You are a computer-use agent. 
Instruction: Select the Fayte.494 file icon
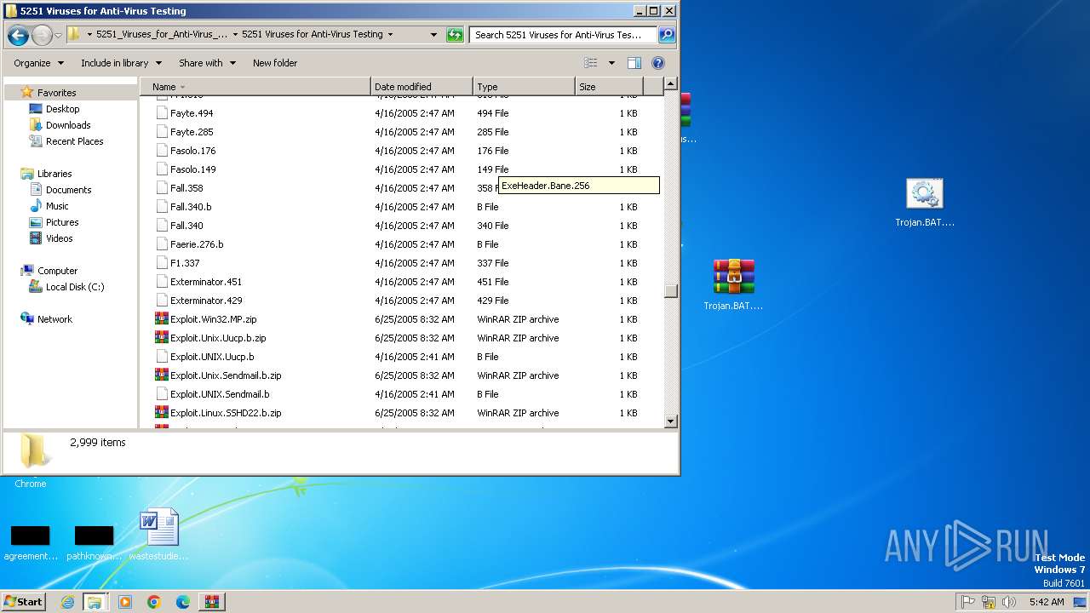(162, 113)
